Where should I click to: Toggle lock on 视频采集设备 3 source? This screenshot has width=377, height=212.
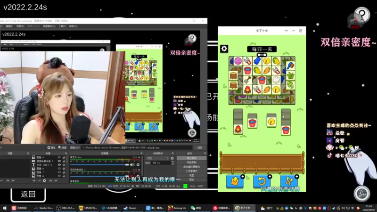64,161
